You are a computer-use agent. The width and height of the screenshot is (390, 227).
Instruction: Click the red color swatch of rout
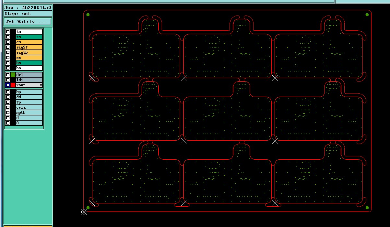13,85
